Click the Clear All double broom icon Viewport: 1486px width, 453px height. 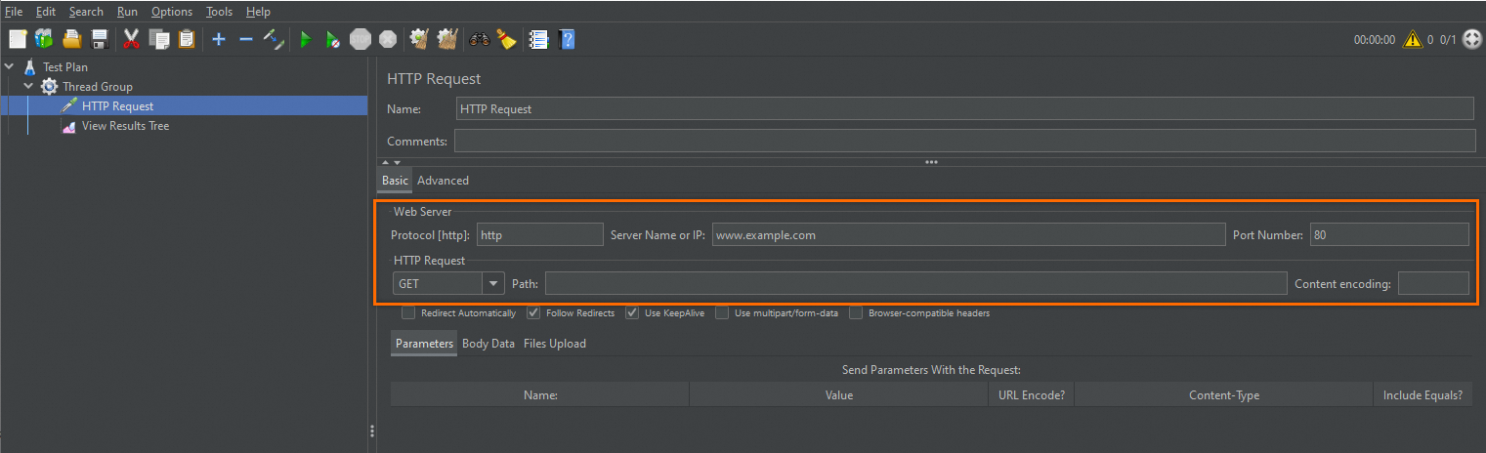pos(447,39)
